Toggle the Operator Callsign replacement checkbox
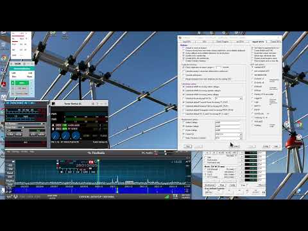This screenshot has width=308, height=231. pyautogui.click(x=184, y=126)
